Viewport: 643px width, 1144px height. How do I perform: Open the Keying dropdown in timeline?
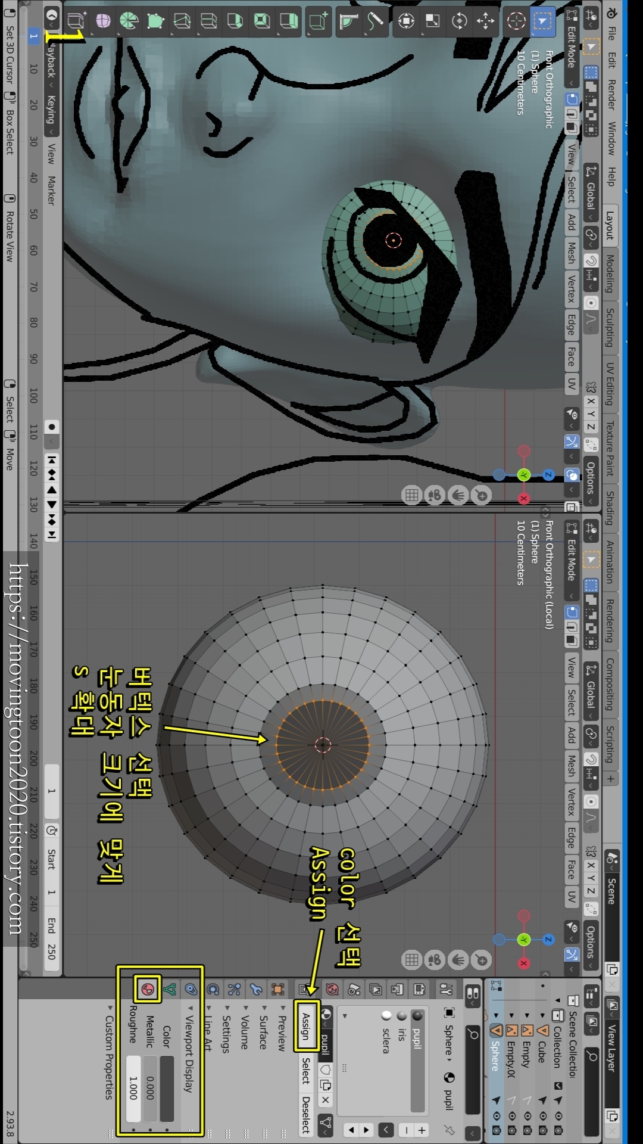point(52,114)
